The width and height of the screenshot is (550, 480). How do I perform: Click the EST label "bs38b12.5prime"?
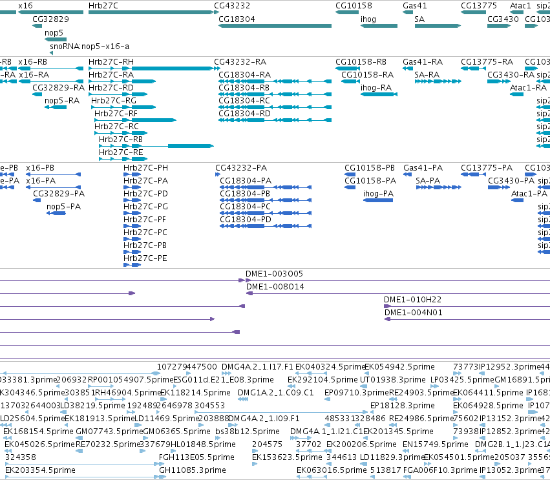pyautogui.click(x=248, y=432)
